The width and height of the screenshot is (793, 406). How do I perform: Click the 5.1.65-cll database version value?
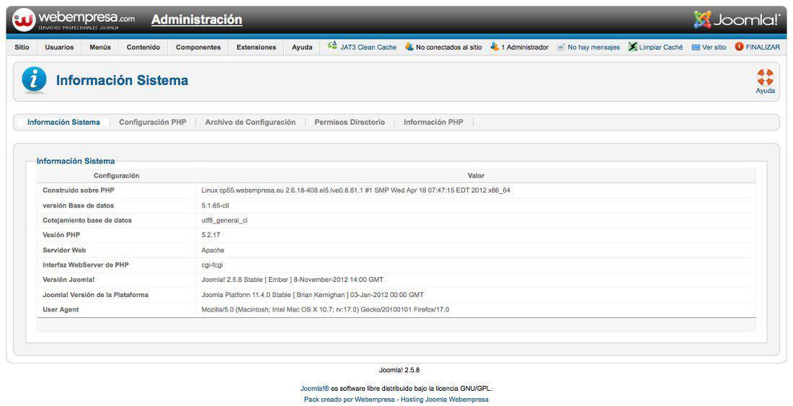pos(215,206)
